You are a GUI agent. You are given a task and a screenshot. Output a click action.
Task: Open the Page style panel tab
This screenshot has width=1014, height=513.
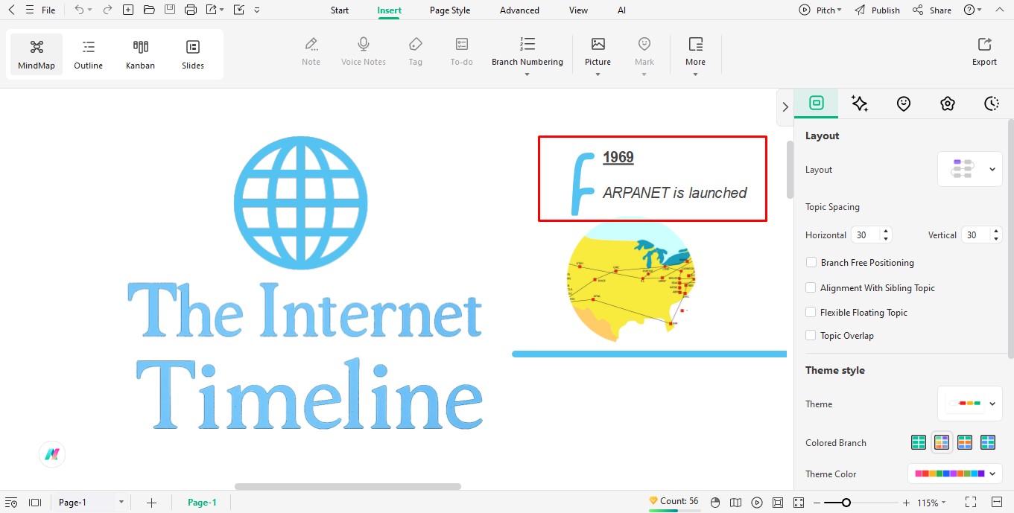coord(817,103)
